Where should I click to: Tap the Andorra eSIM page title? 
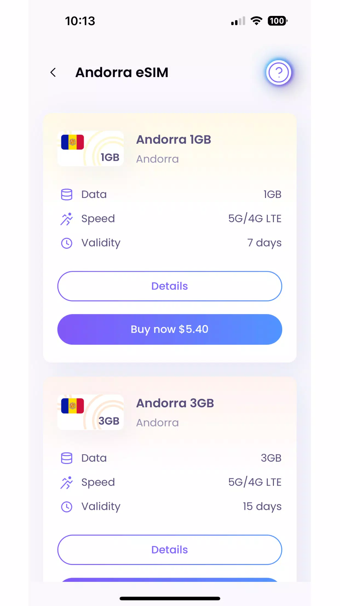pos(122,72)
